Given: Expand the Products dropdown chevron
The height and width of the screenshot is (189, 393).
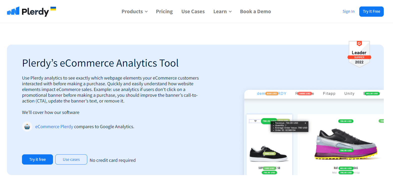Looking at the screenshot, I should tap(146, 12).
